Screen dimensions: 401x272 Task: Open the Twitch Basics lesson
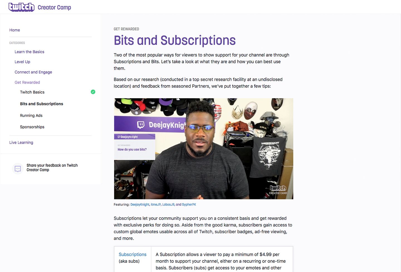32,92
